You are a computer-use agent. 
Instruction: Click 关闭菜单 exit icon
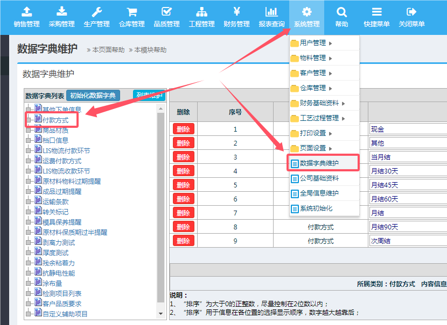click(x=411, y=12)
